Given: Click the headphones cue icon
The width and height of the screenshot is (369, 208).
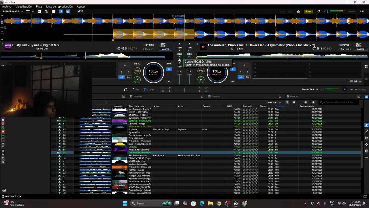Looking at the screenshot, I should 125,90.
